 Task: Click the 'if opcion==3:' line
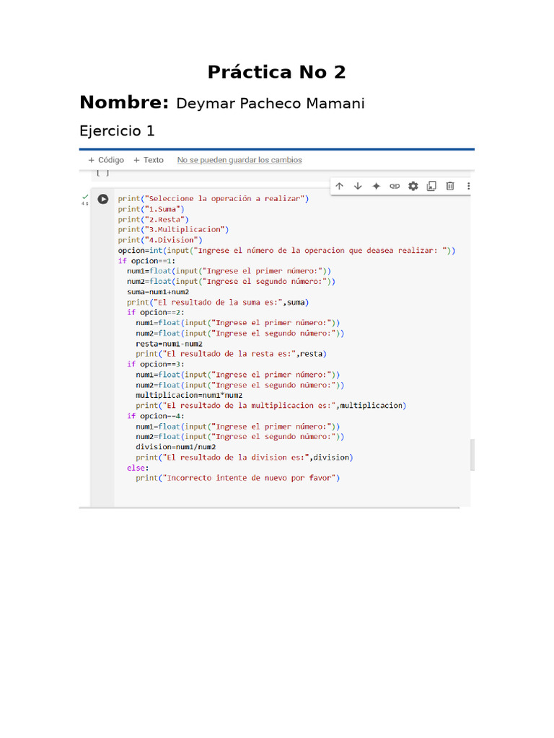[156, 364]
